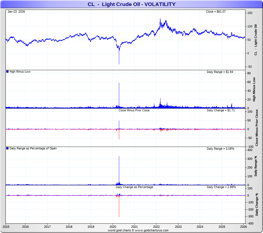Click the 2023 year marker on the x-axis
This screenshot has width=263, height=233.
(178, 227)
